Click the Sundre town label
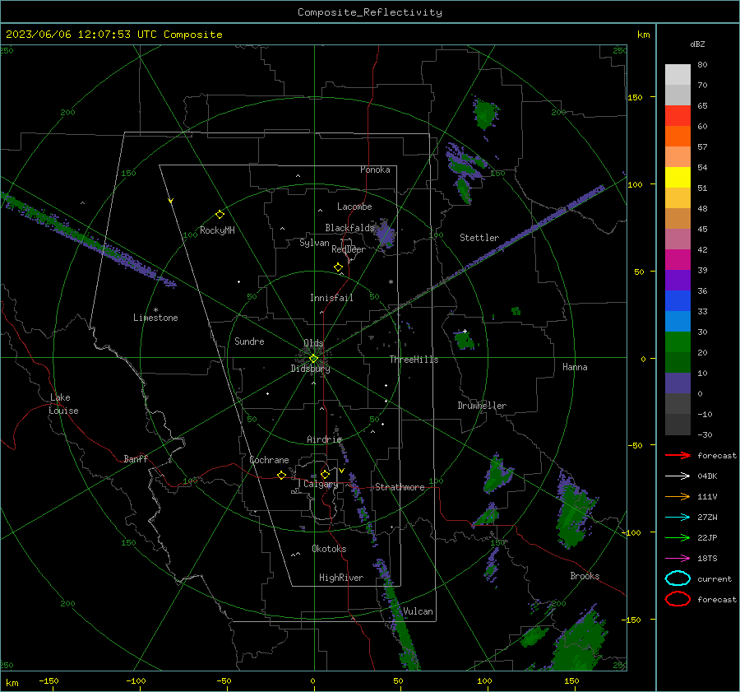This screenshot has height=692, width=740. point(249,341)
